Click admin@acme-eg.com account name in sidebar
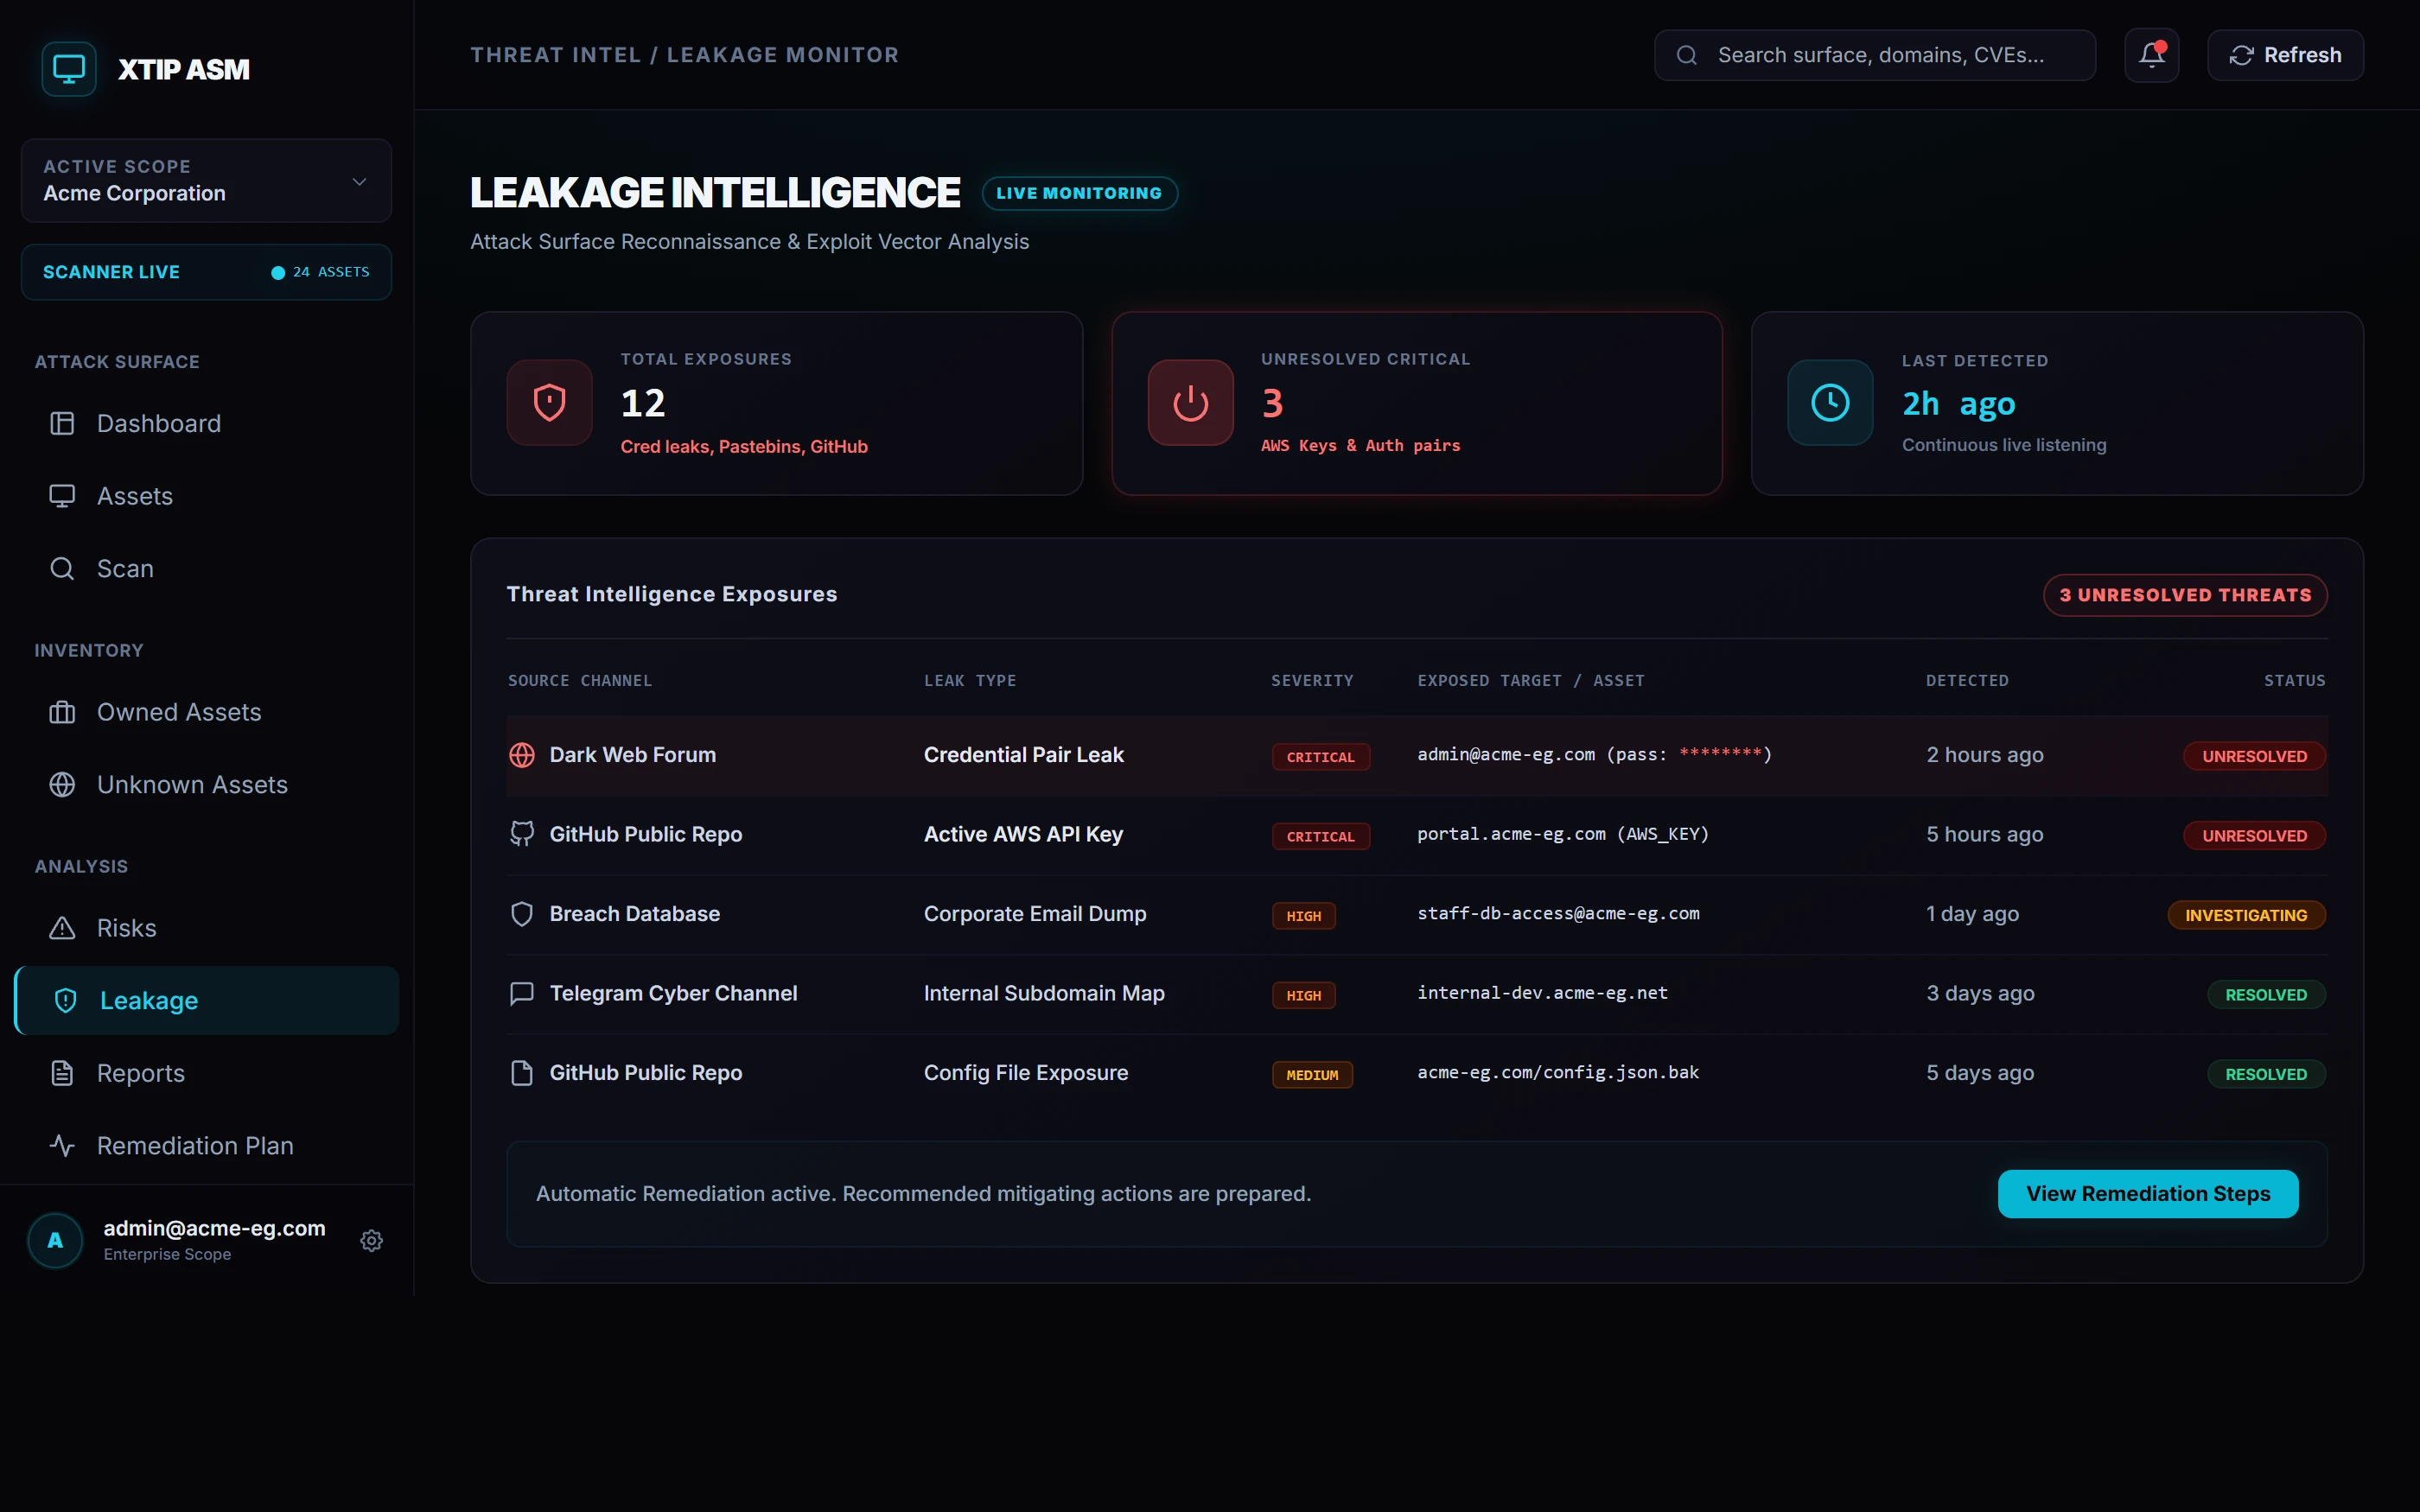The image size is (2420, 1512). pyautogui.click(x=214, y=1228)
